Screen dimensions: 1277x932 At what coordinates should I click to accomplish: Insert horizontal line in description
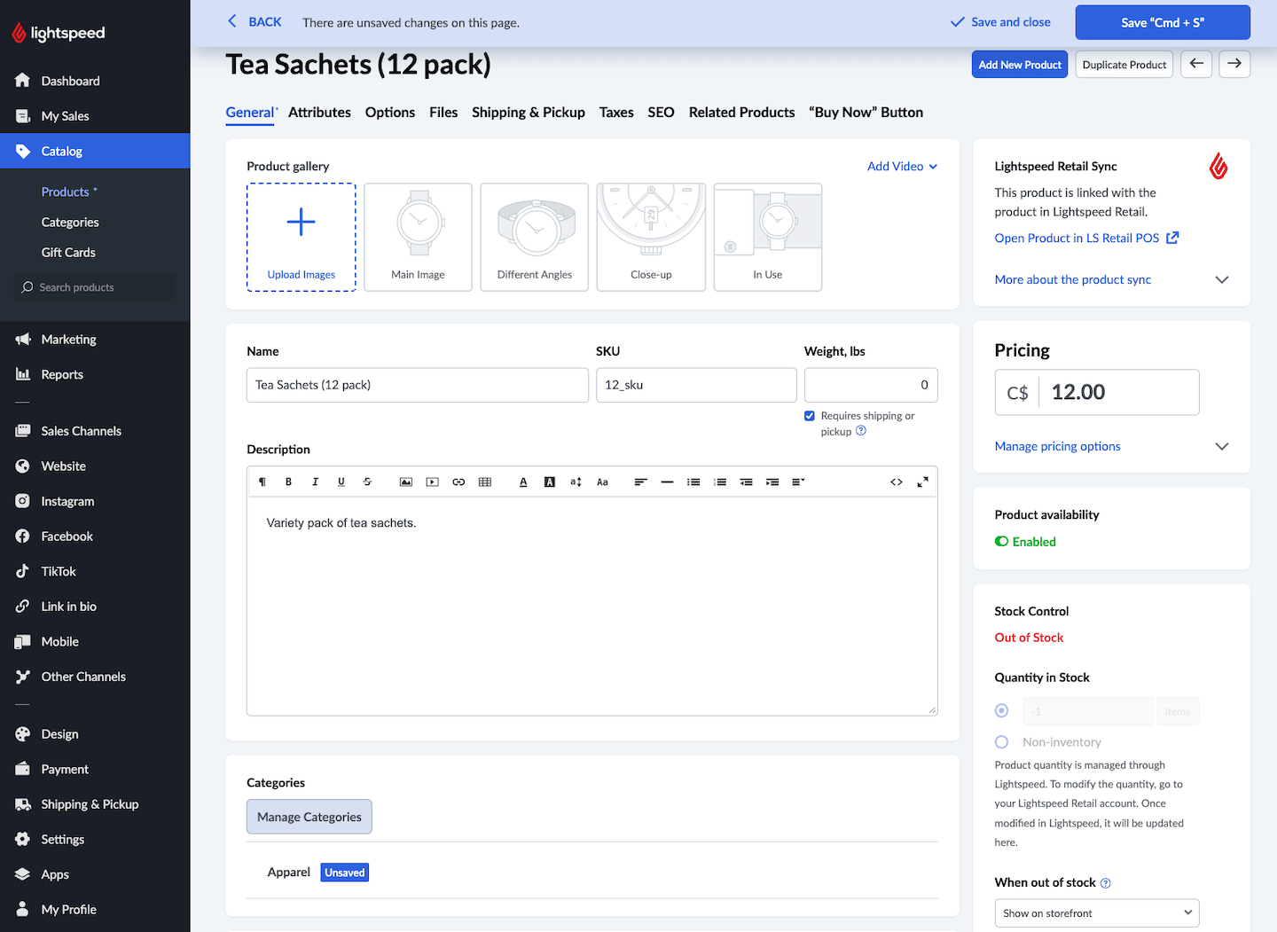click(667, 482)
